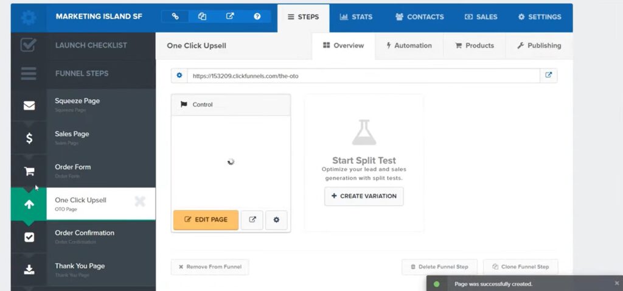
Task: Select the Overview sub-tab
Action: click(x=343, y=46)
